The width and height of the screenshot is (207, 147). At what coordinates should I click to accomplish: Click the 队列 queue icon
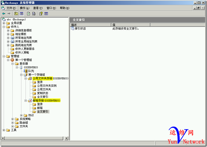coord(26,71)
